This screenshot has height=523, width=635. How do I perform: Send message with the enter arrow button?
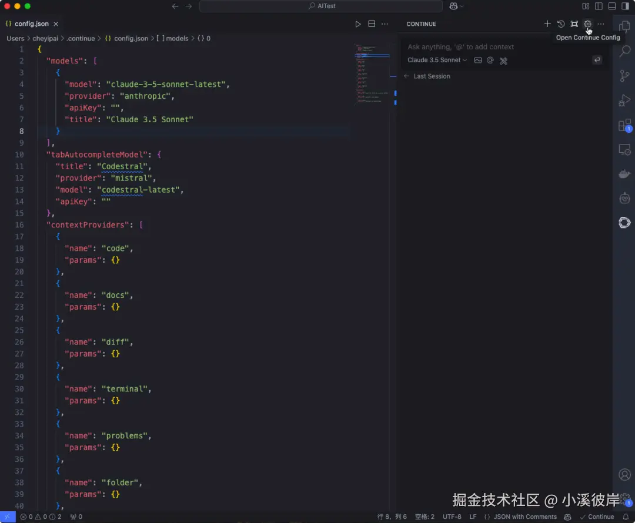tap(597, 60)
